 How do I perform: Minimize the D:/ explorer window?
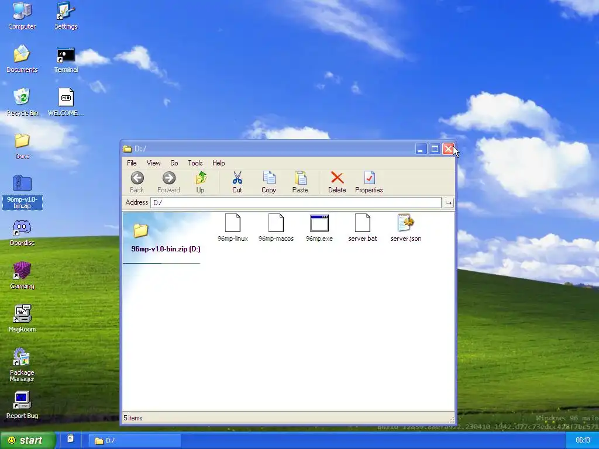point(421,149)
